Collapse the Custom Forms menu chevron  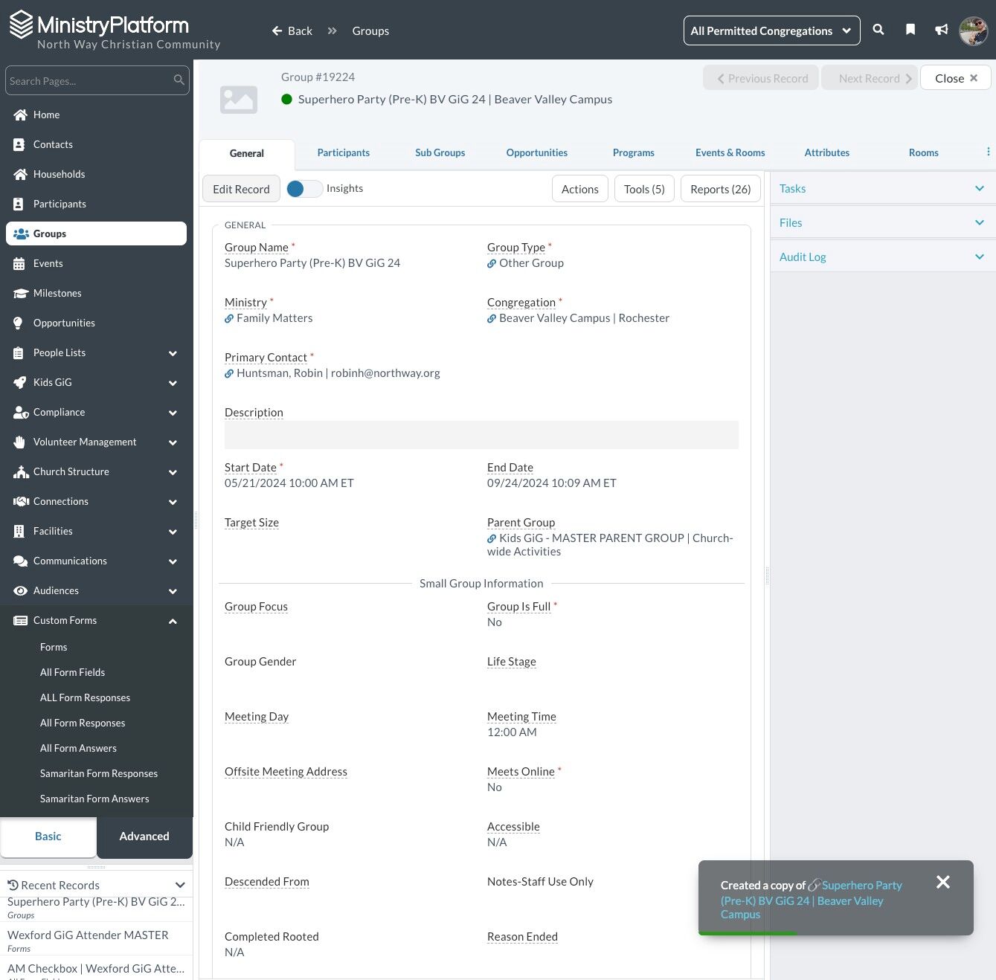(x=173, y=621)
